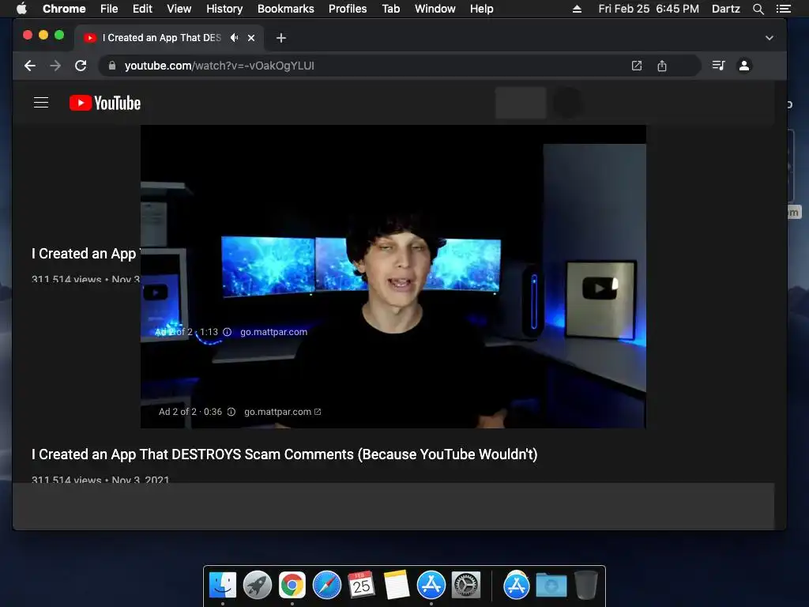The width and height of the screenshot is (809, 607).
Task: Open App Store from the Dock
Action: coord(431,586)
